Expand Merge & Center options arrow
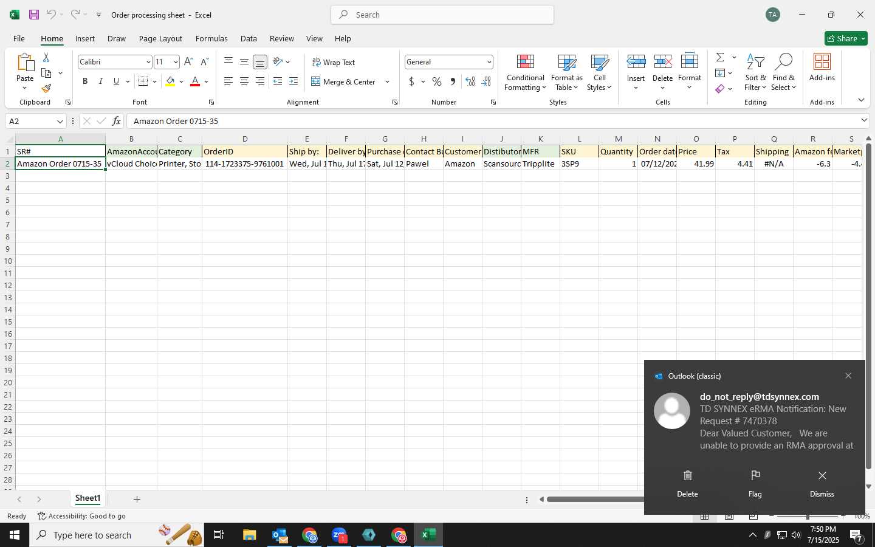This screenshot has width=875, height=547. pyautogui.click(x=387, y=81)
